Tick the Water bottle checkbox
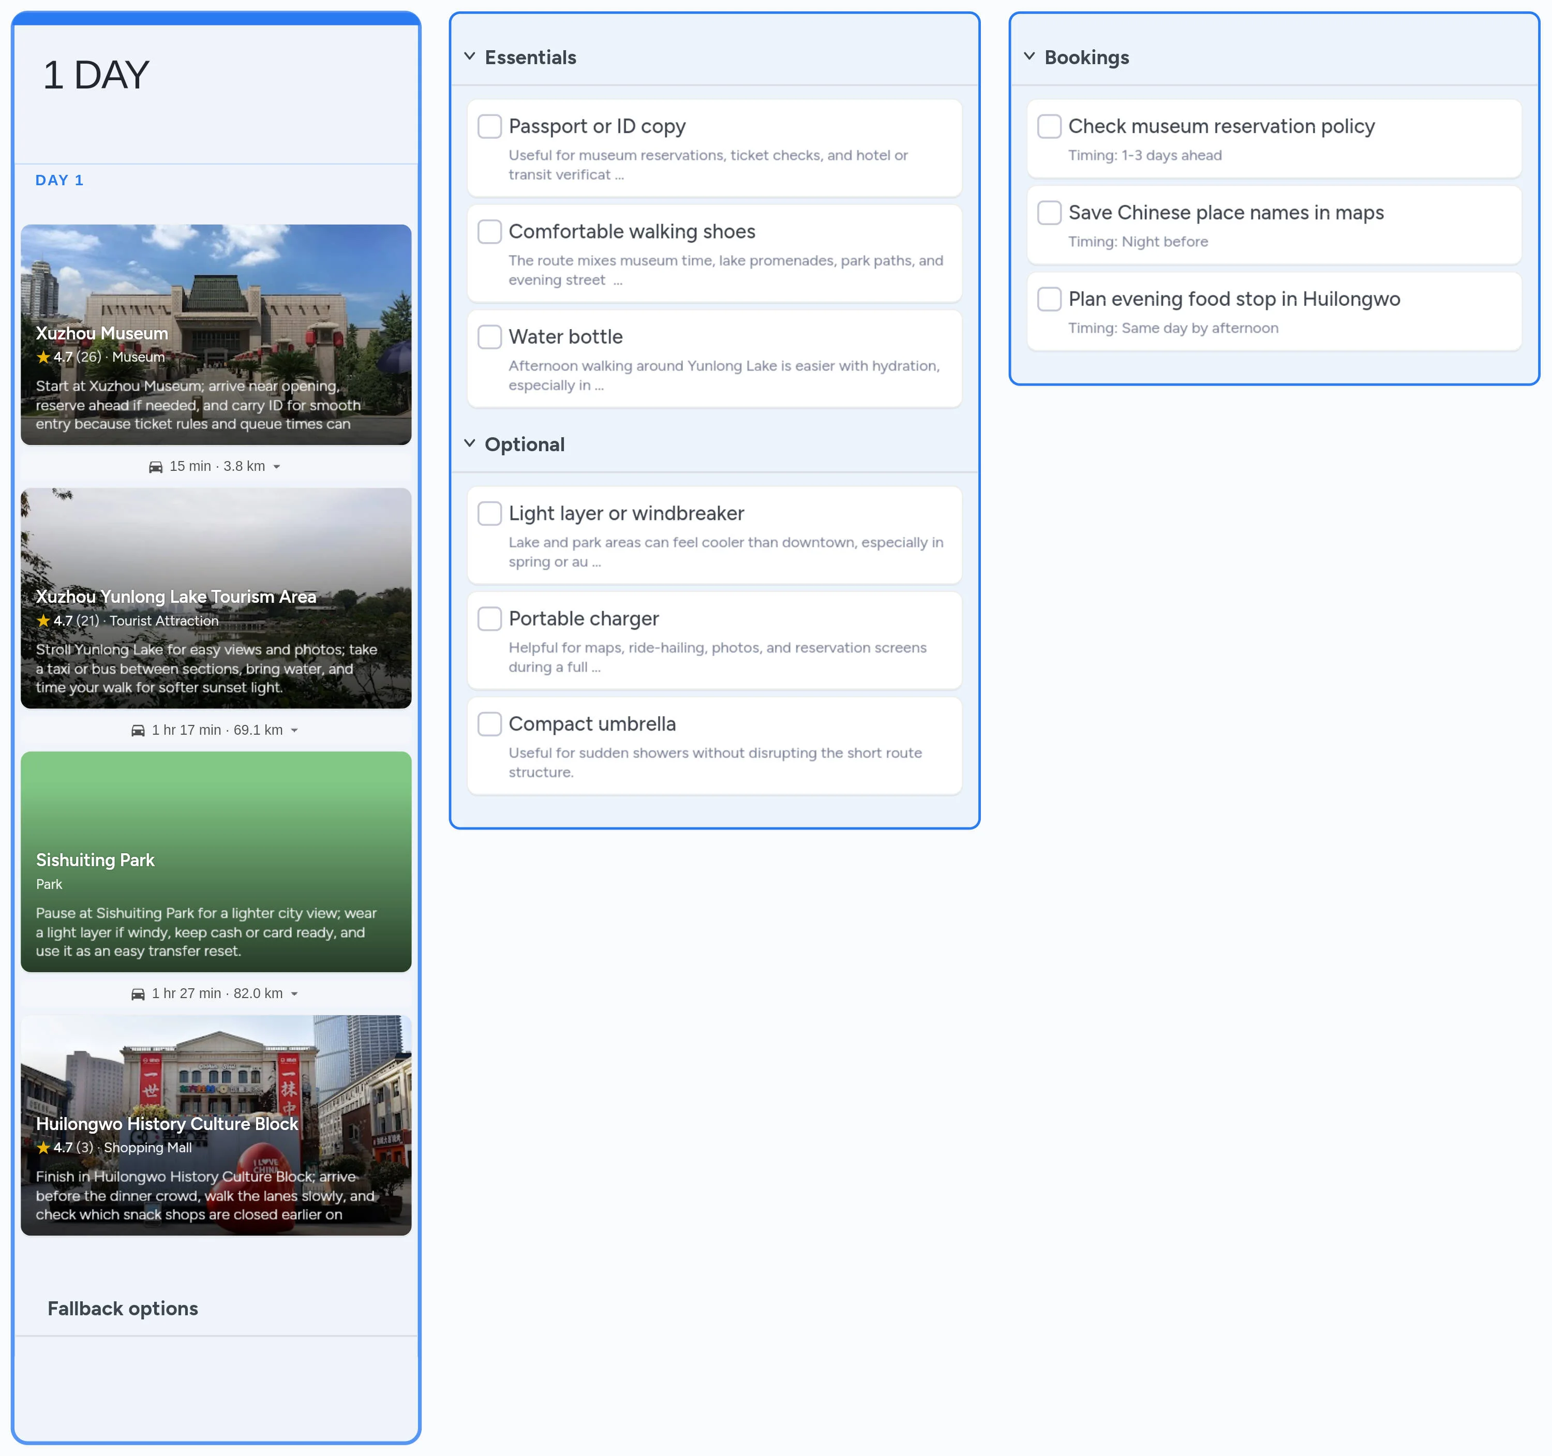This screenshot has height=1456, width=1552. click(x=489, y=337)
